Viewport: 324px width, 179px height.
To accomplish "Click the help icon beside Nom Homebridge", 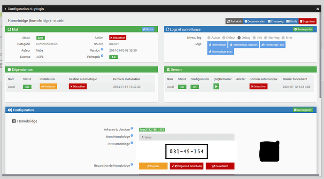I will point(132,136).
